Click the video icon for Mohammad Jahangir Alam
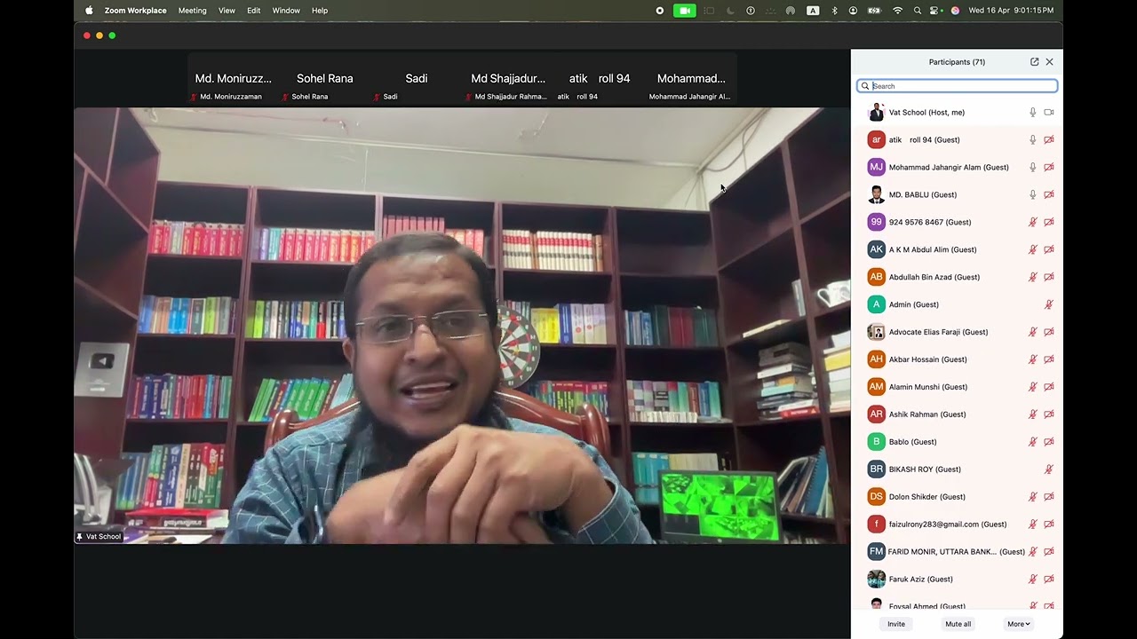 point(1049,167)
